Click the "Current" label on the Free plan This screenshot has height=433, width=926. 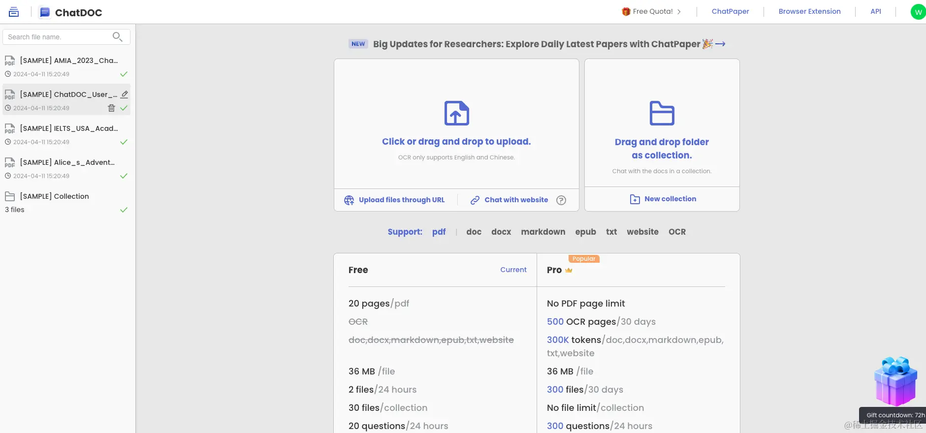click(513, 270)
